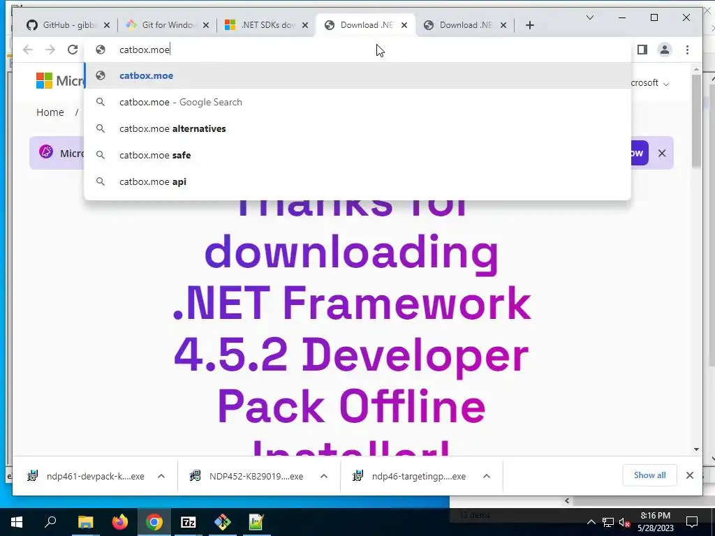Close the Git for Windows tab
The width and height of the screenshot is (715, 536).
coord(206,25)
